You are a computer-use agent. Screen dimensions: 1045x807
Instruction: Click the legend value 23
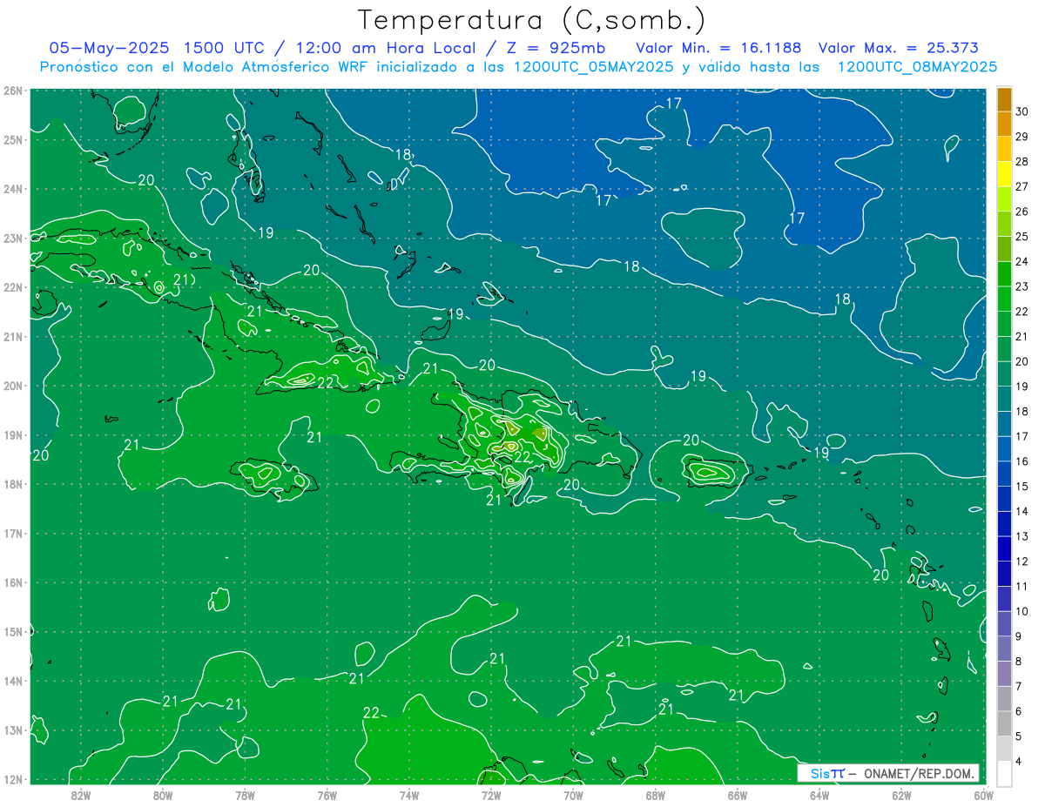coord(1022,286)
